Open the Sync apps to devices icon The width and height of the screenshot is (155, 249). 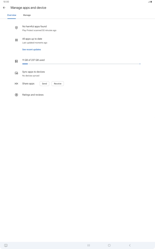(16, 73)
